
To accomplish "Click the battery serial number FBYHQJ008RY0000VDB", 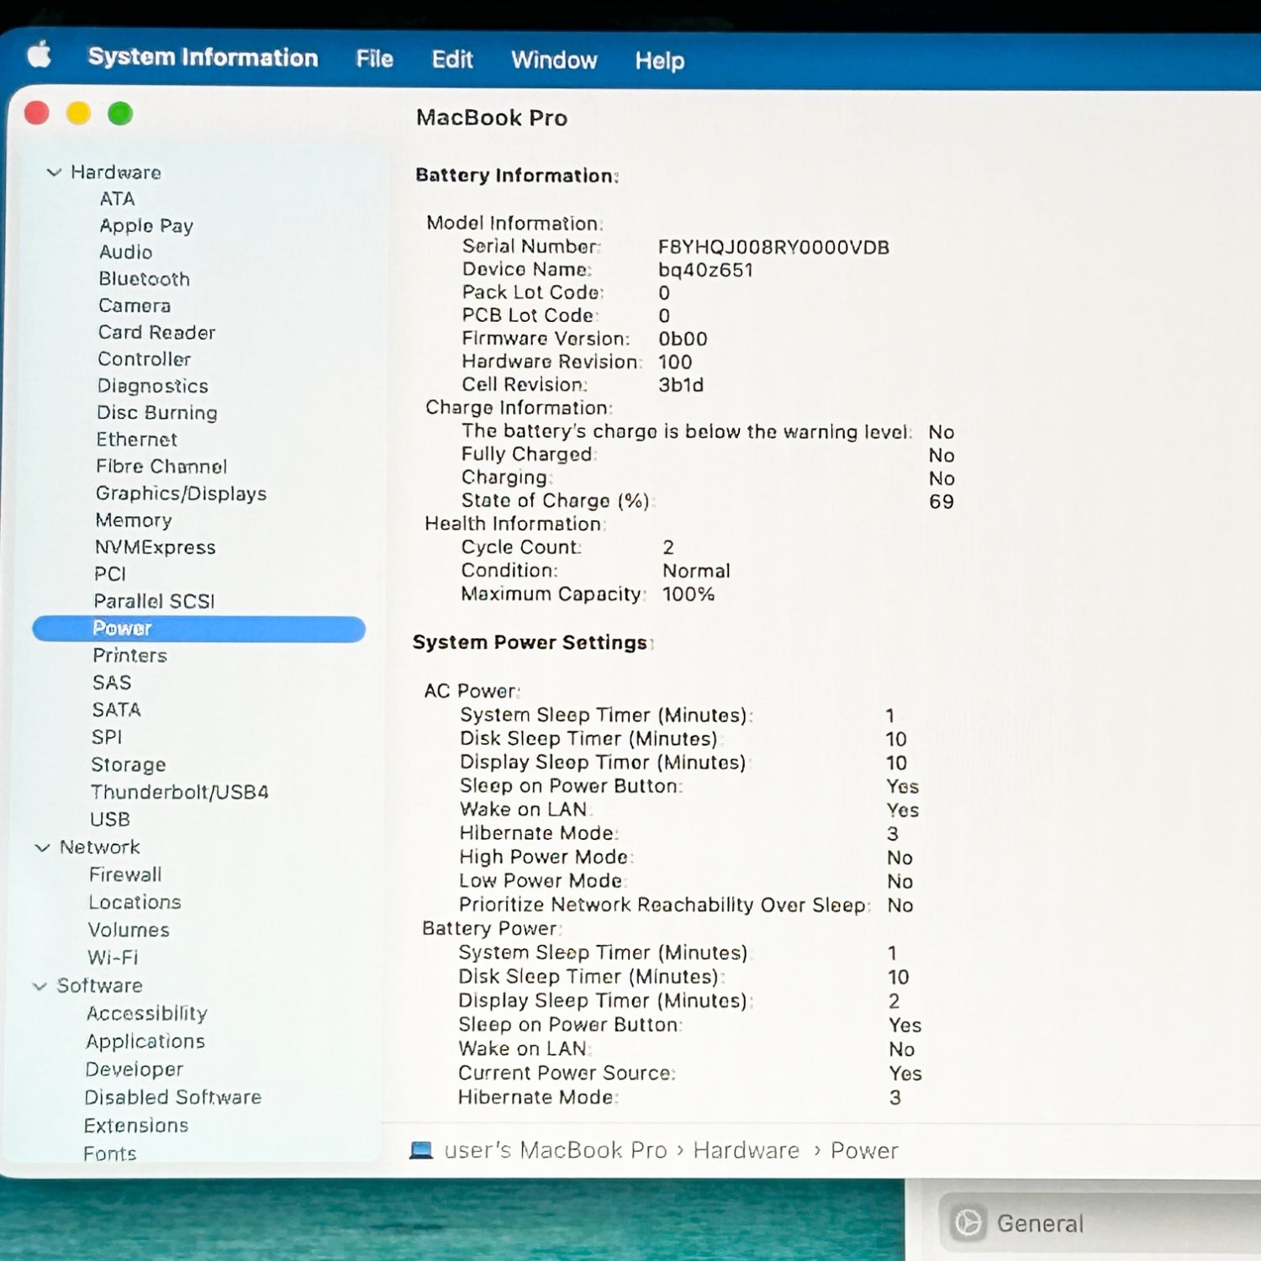I will point(773,247).
